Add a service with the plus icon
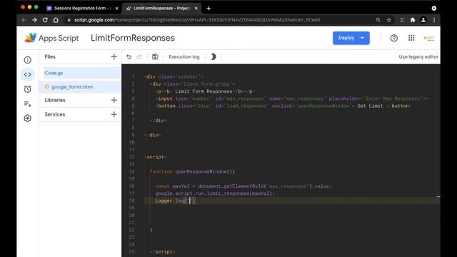Viewport: 457px width, 257px height. [114, 114]
